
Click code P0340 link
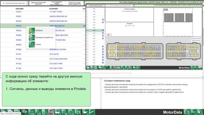pyautogui.click(x=18, y=31)
